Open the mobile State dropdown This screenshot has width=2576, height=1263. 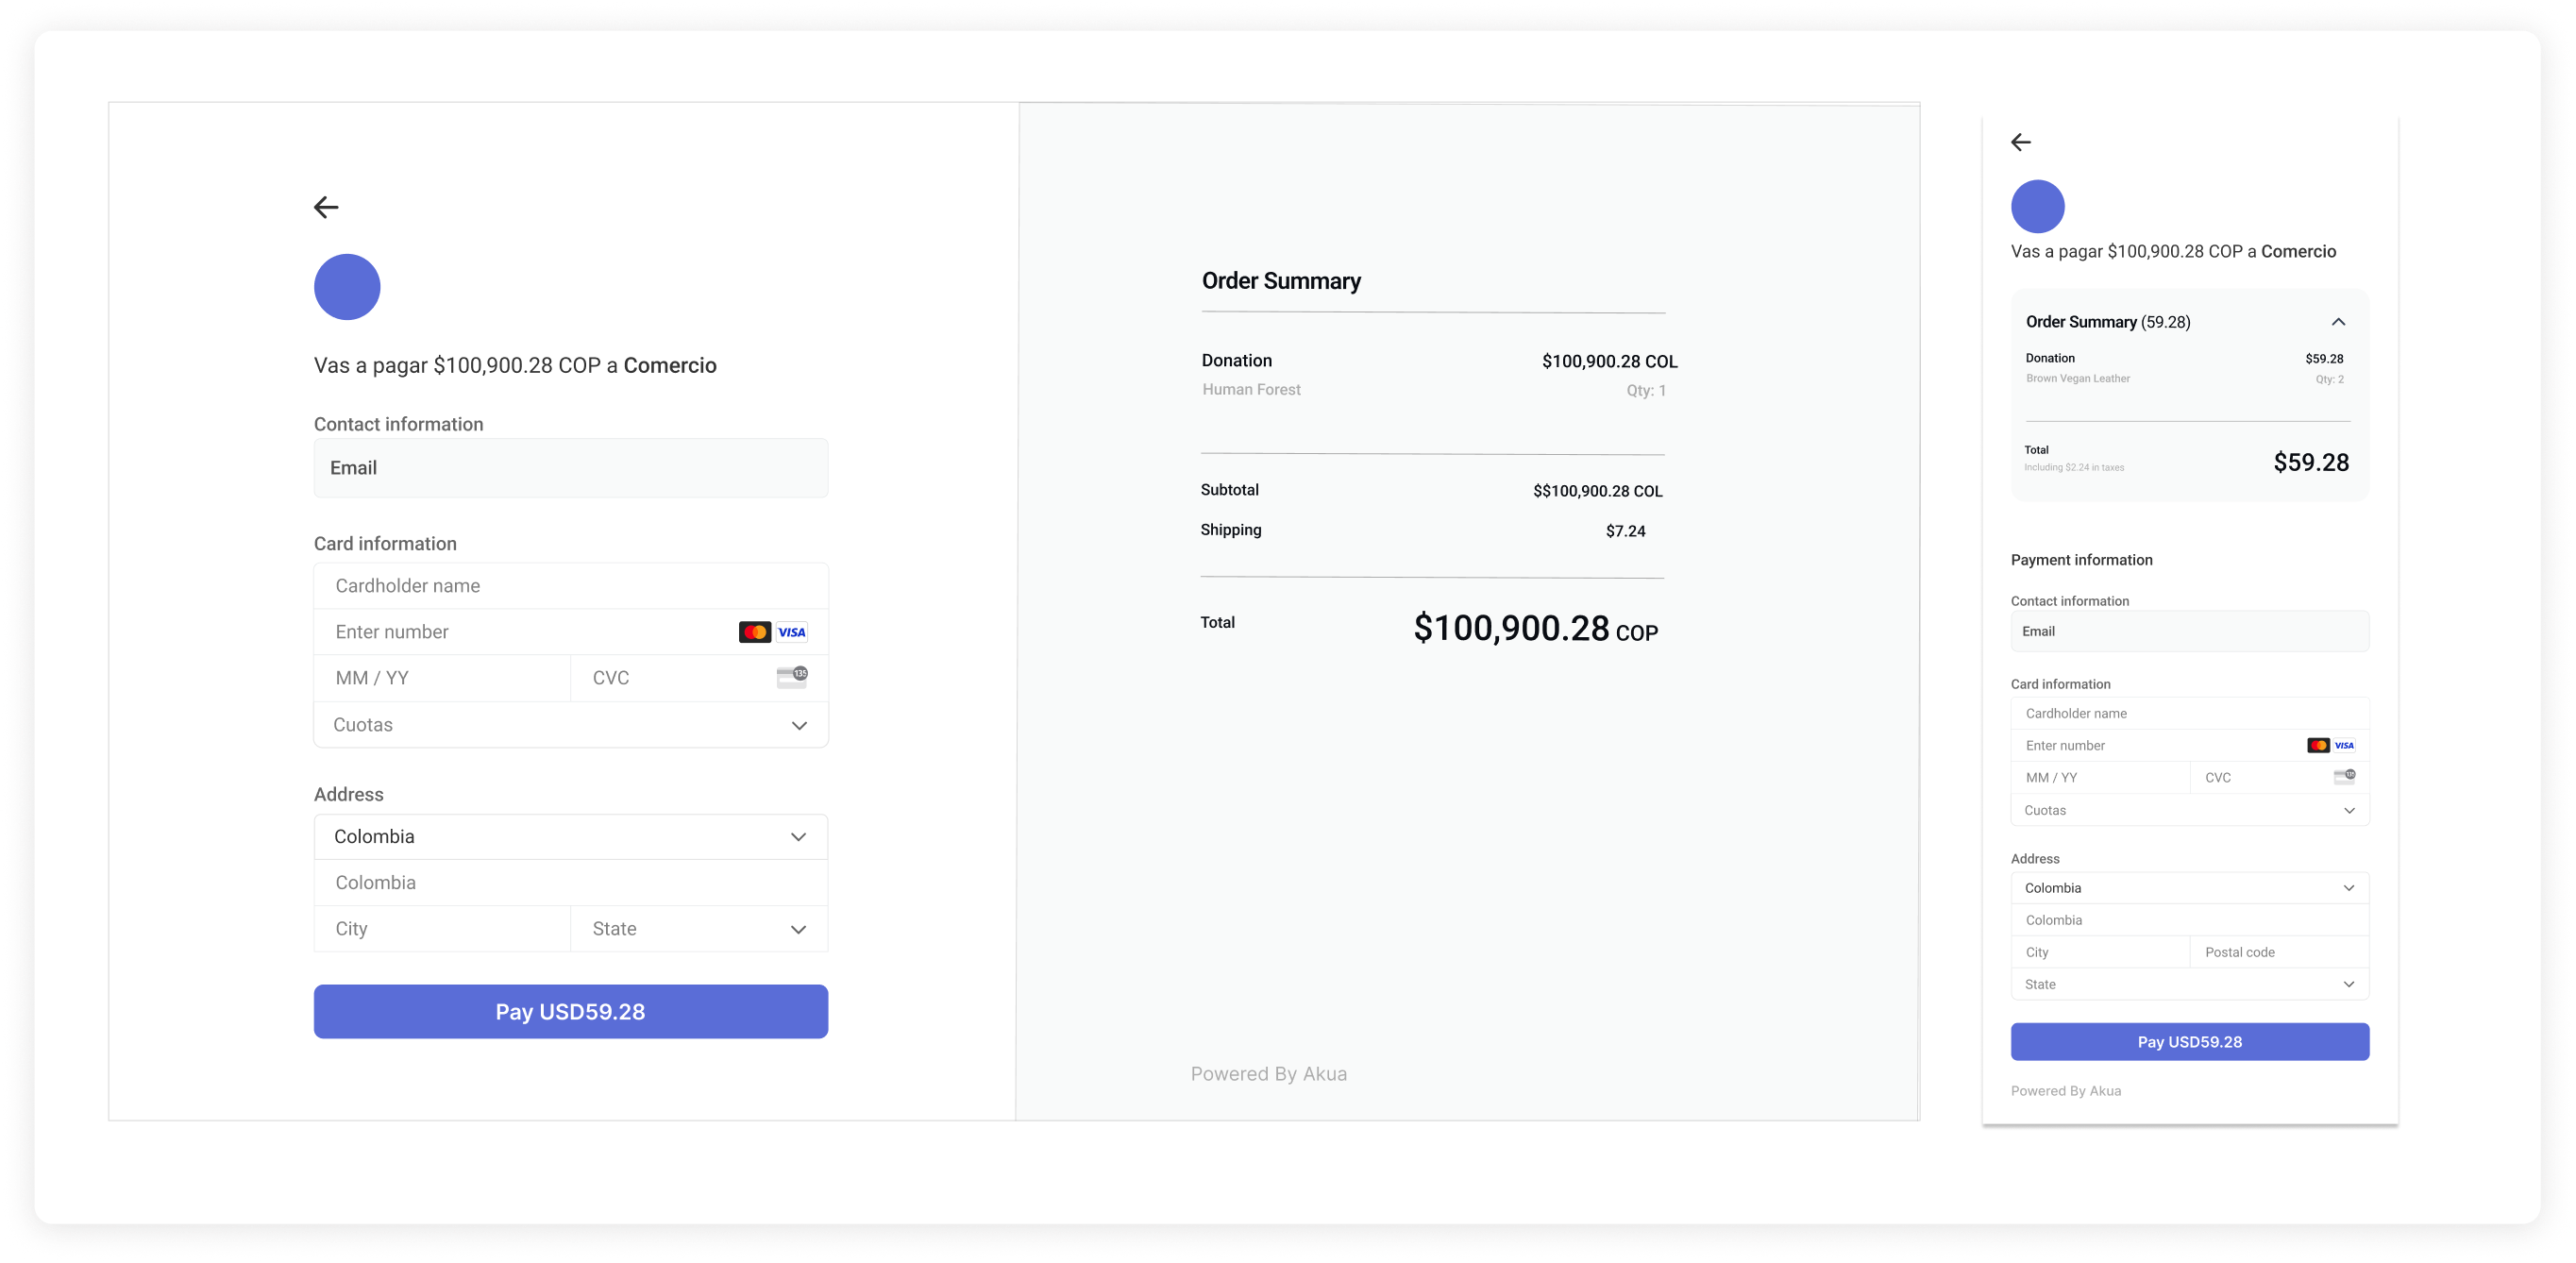(x=2189, y=984)
